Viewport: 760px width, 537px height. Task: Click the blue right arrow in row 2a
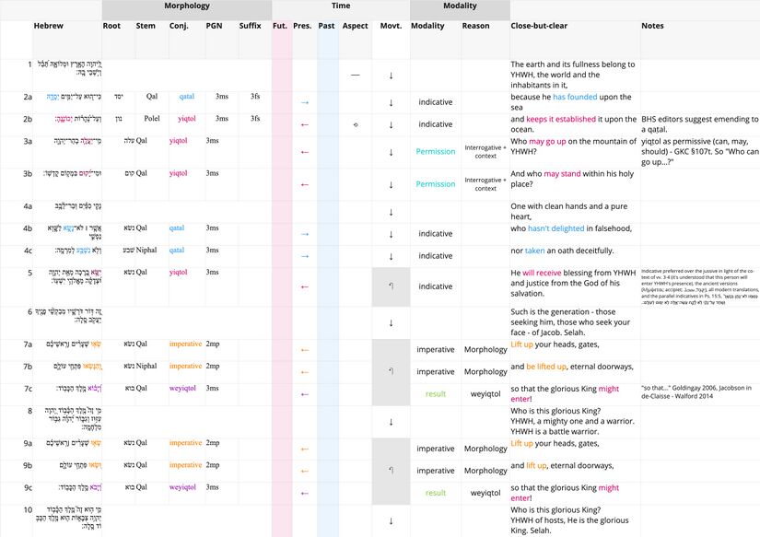304,102
